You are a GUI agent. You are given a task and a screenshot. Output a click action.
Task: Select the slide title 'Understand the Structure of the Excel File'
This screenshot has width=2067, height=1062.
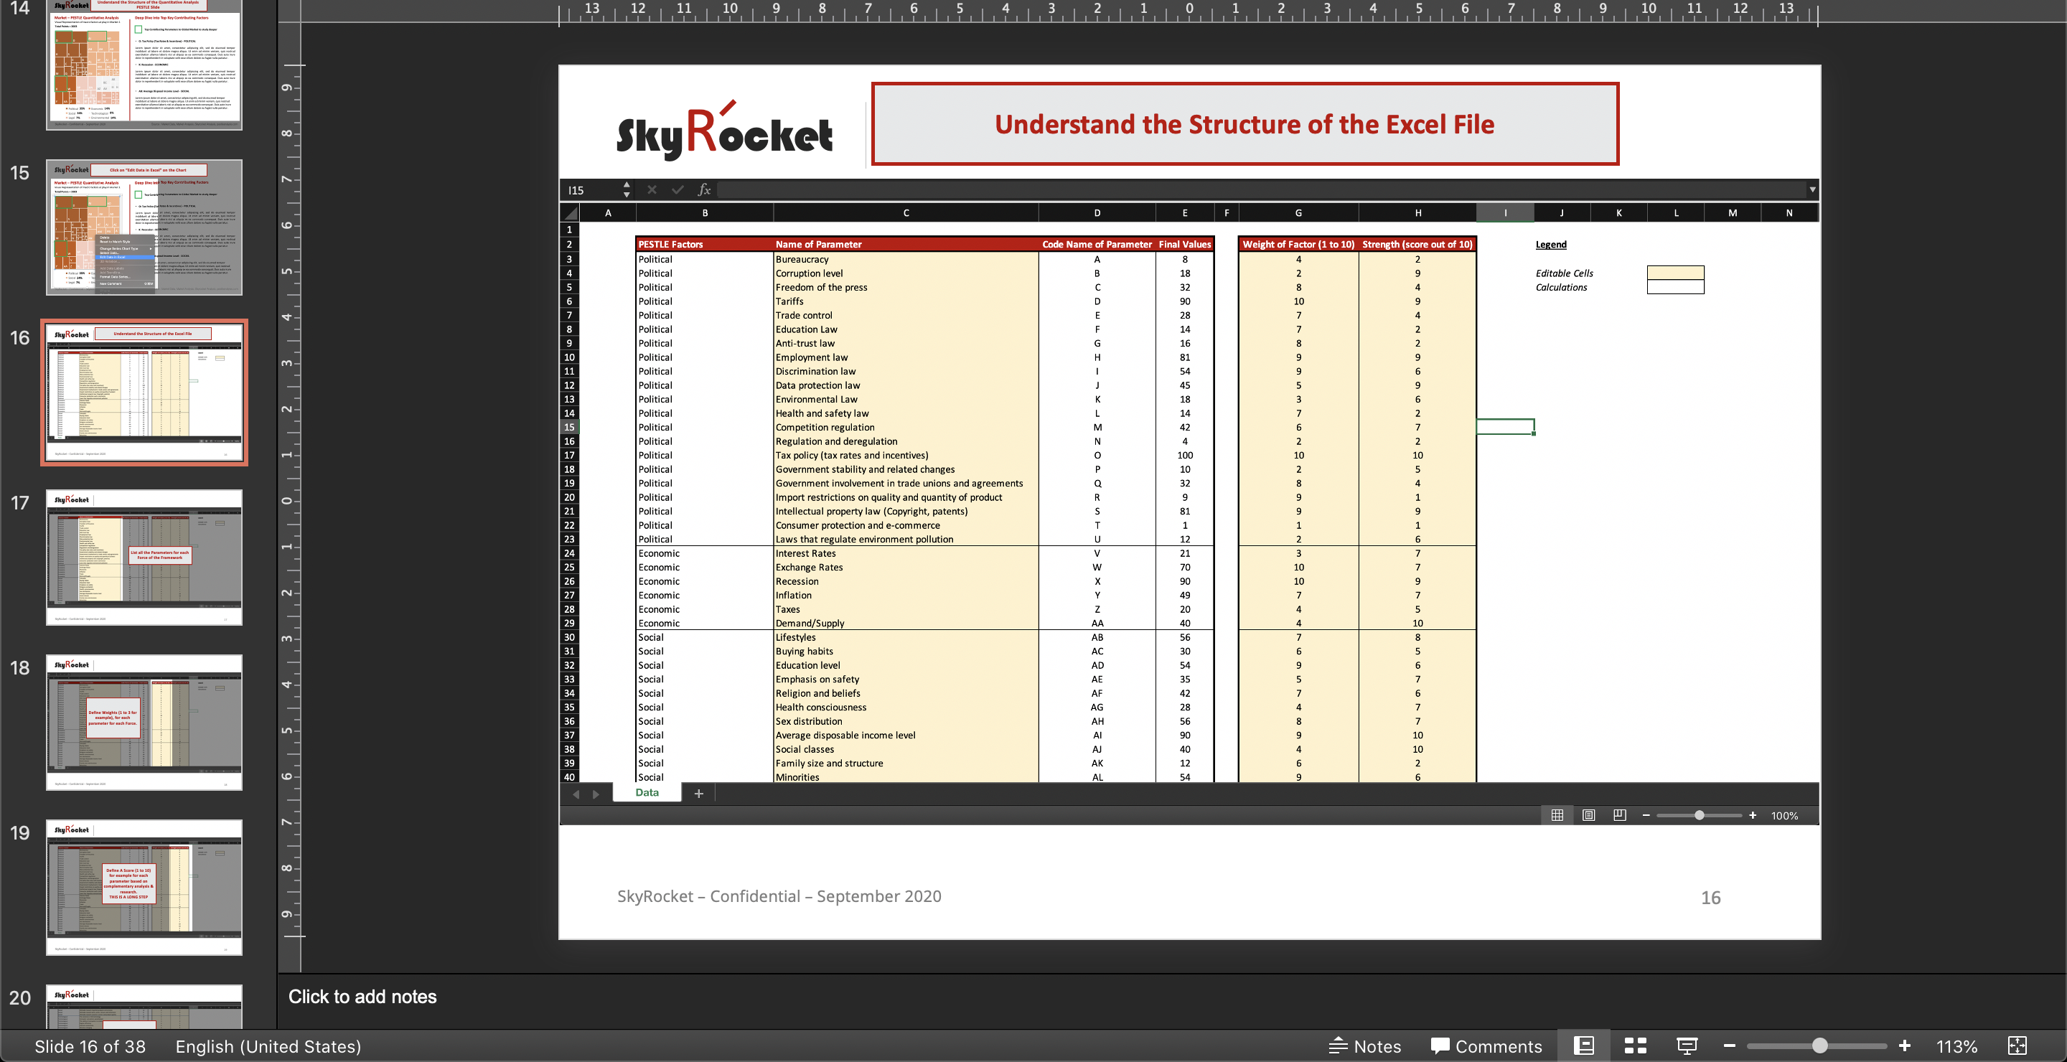(x=1245, y=124)
